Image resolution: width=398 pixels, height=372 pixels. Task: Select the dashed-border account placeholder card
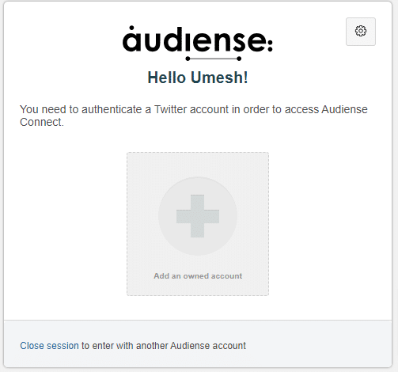pos(198,224)
